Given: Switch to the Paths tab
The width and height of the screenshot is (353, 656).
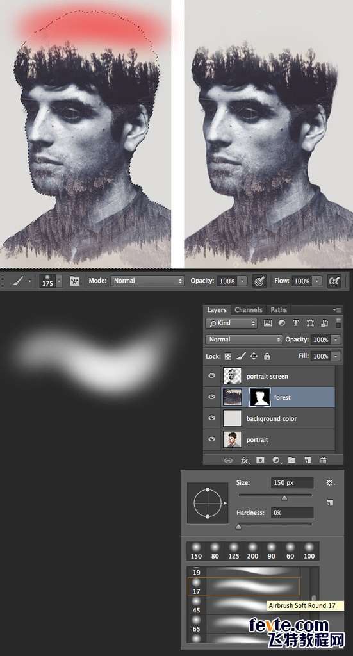Looking at the screenshot, I should tap(279, 309).
